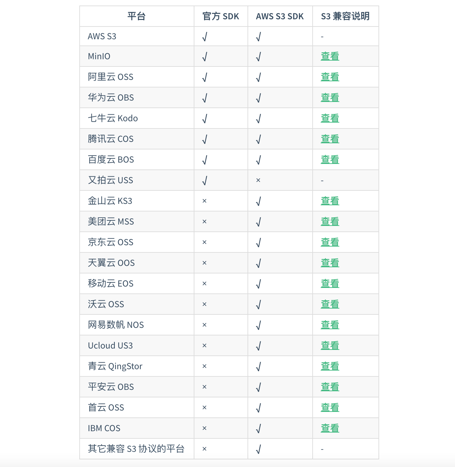The height and width of the screenshot is (467, 455).
Task: Select the 美团云 MSS cell
Action: pyautogui.click(x=136, y=221)
